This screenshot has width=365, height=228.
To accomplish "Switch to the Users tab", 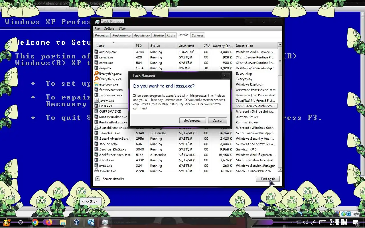I will (x=171, y=35).
